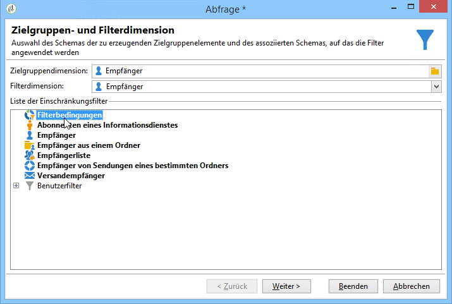This screenshot has width=452, height=304.
Task: Click the envelope icon next to Versandempfänger
Action: pyautogui.click(x=30, y=176)
